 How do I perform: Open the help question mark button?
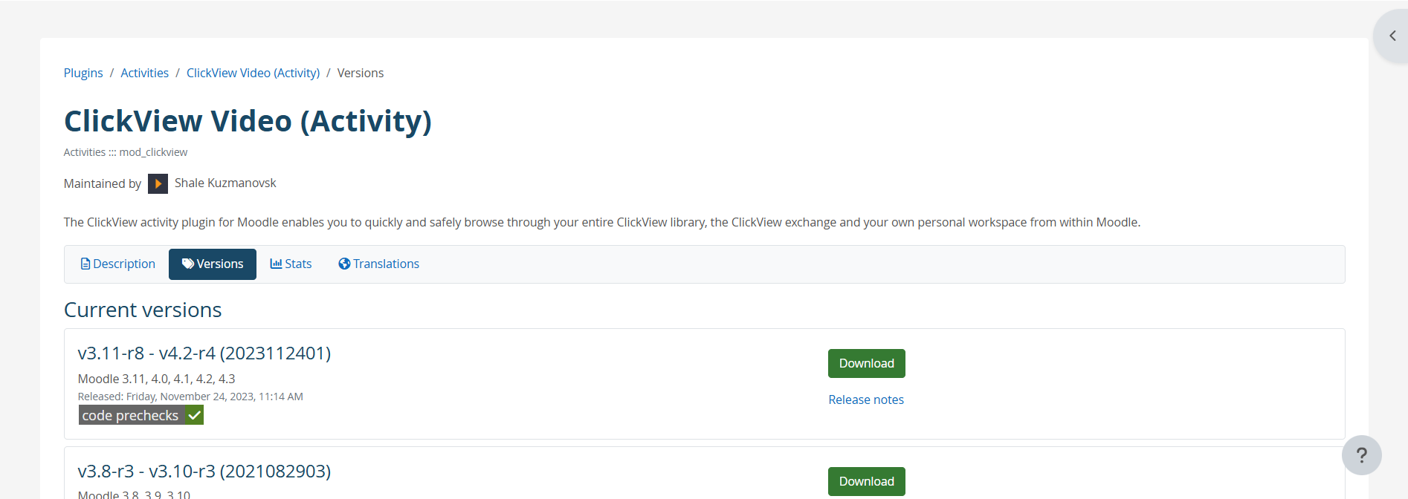tap(1362, 455)
